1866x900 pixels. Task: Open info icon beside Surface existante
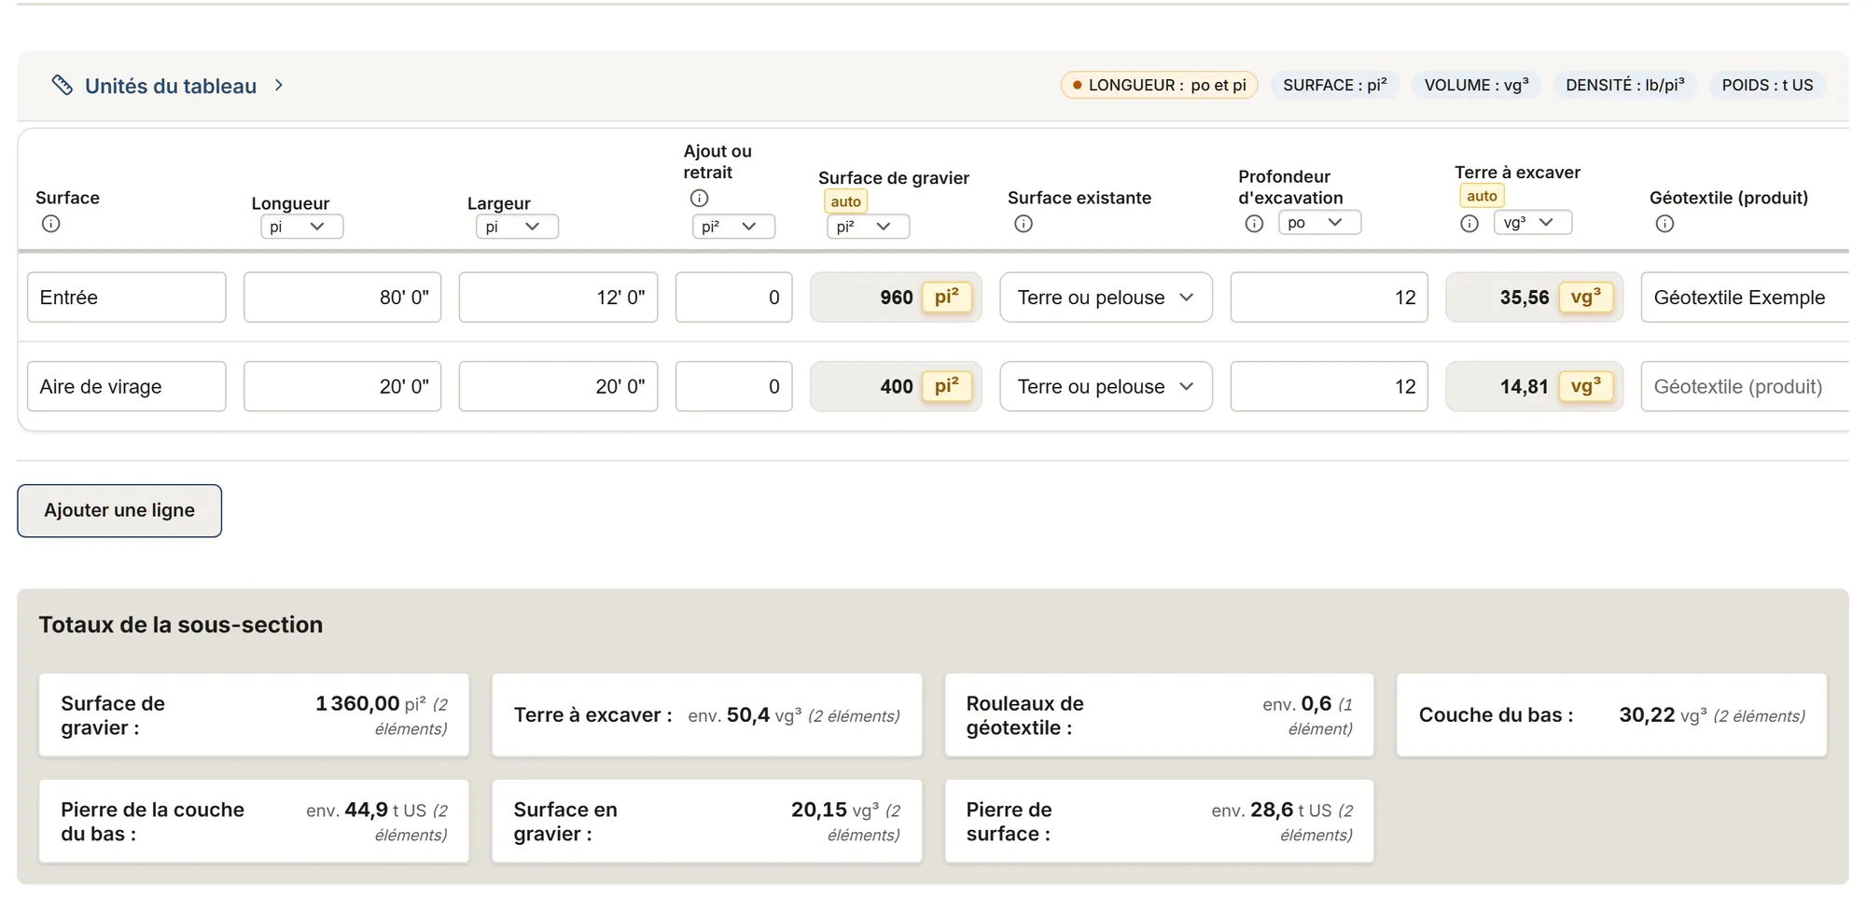(1024, 224)
